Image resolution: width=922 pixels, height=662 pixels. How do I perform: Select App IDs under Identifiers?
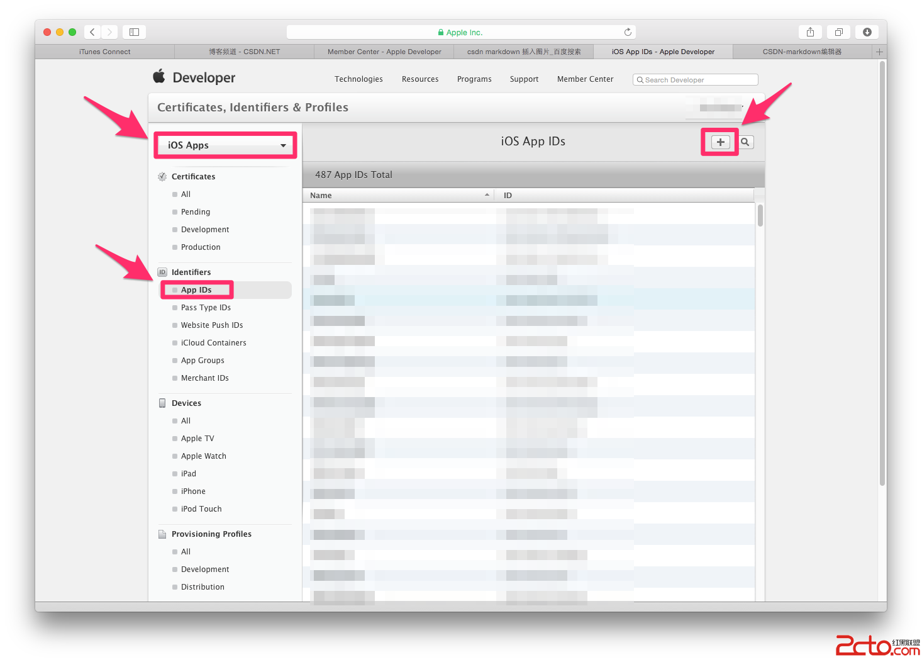[196, 290]
